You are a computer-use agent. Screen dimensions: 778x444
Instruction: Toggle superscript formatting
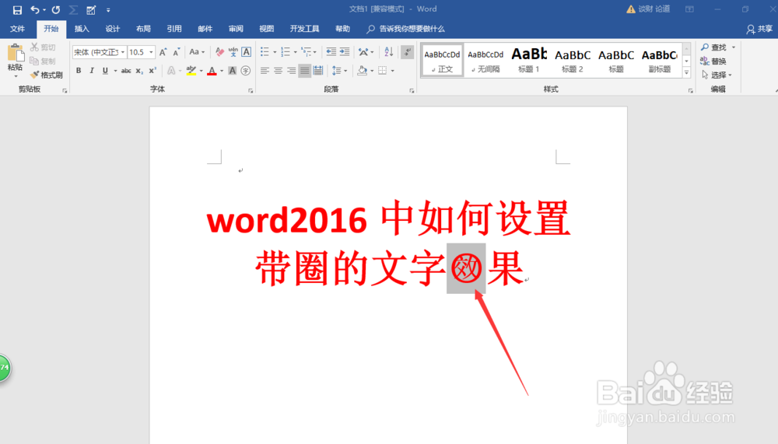pyautogui.click(x=152, y=71)
